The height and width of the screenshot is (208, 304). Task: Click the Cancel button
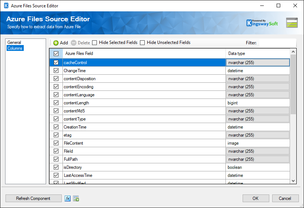(285, 198)
